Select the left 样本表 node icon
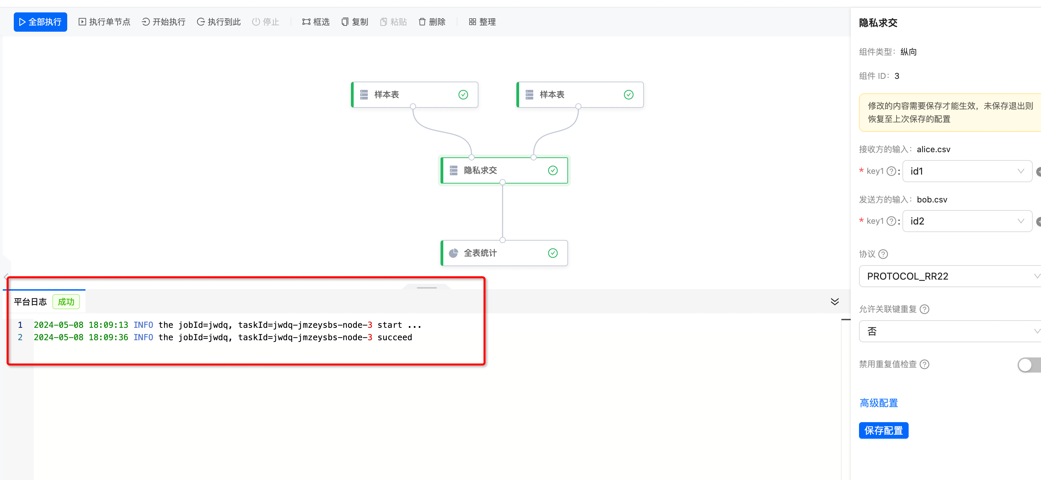 pyautogui.click(x=364, y=94)
